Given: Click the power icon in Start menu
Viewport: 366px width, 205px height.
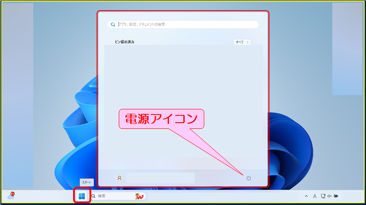Looking at the screenshot, I should 249,178.
